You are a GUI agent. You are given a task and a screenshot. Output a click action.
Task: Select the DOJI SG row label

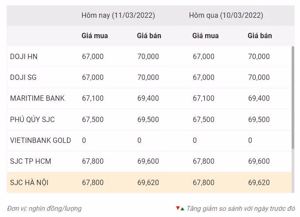(23, 77)
